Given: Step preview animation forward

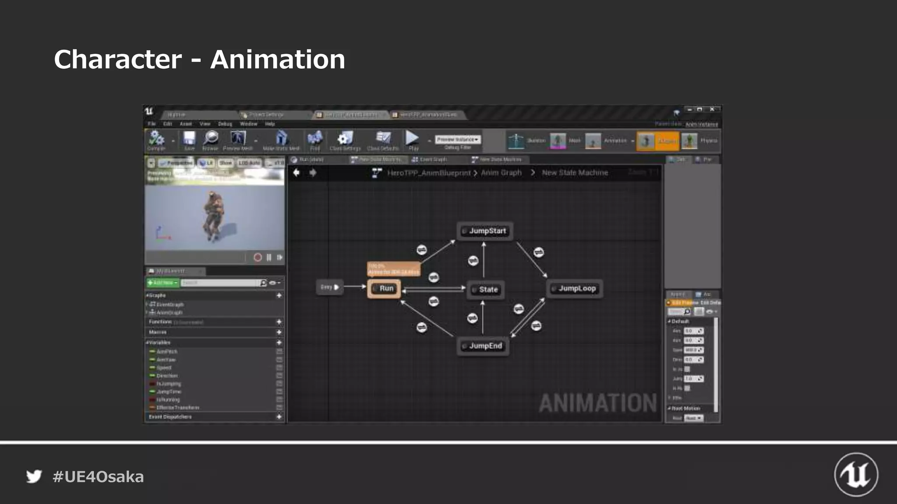Looking at the screenshot, I should (279, 257).
